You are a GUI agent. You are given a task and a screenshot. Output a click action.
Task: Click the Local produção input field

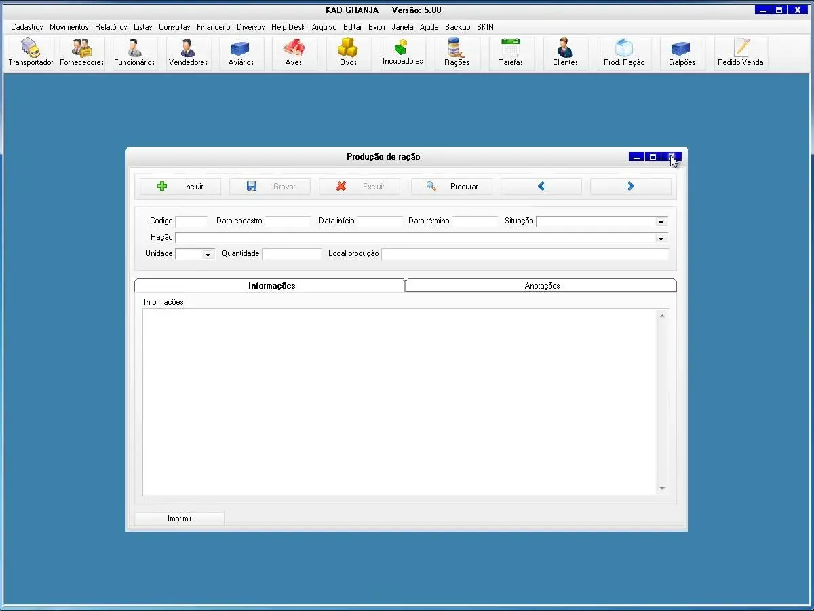(x=524, y=254)
